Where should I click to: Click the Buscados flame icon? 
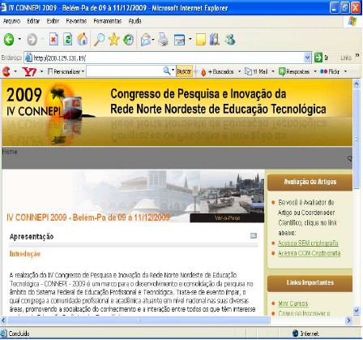203,72
